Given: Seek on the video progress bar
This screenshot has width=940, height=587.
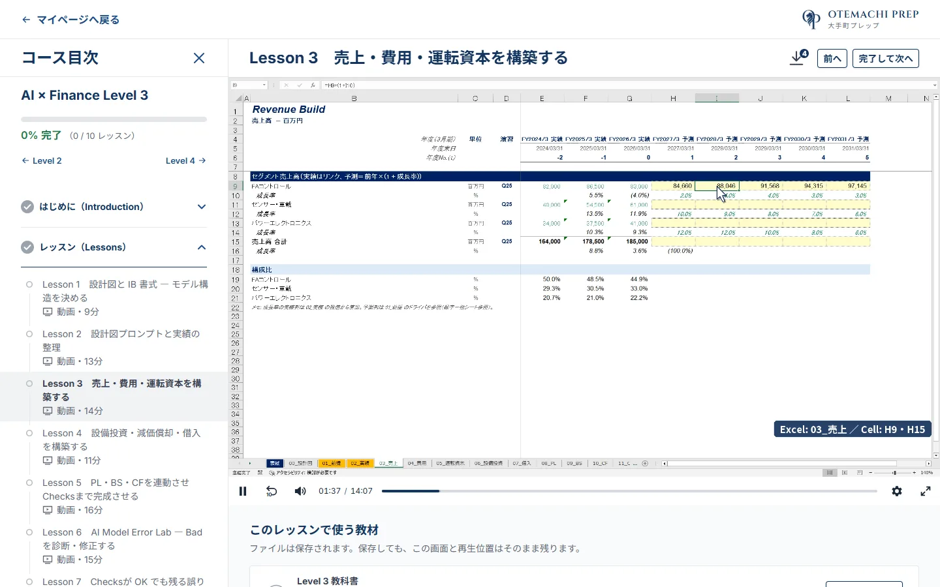Looking at the screenshot, I should pos(629,491).
